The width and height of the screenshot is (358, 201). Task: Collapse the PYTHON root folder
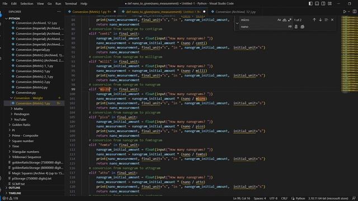point(15,18)
